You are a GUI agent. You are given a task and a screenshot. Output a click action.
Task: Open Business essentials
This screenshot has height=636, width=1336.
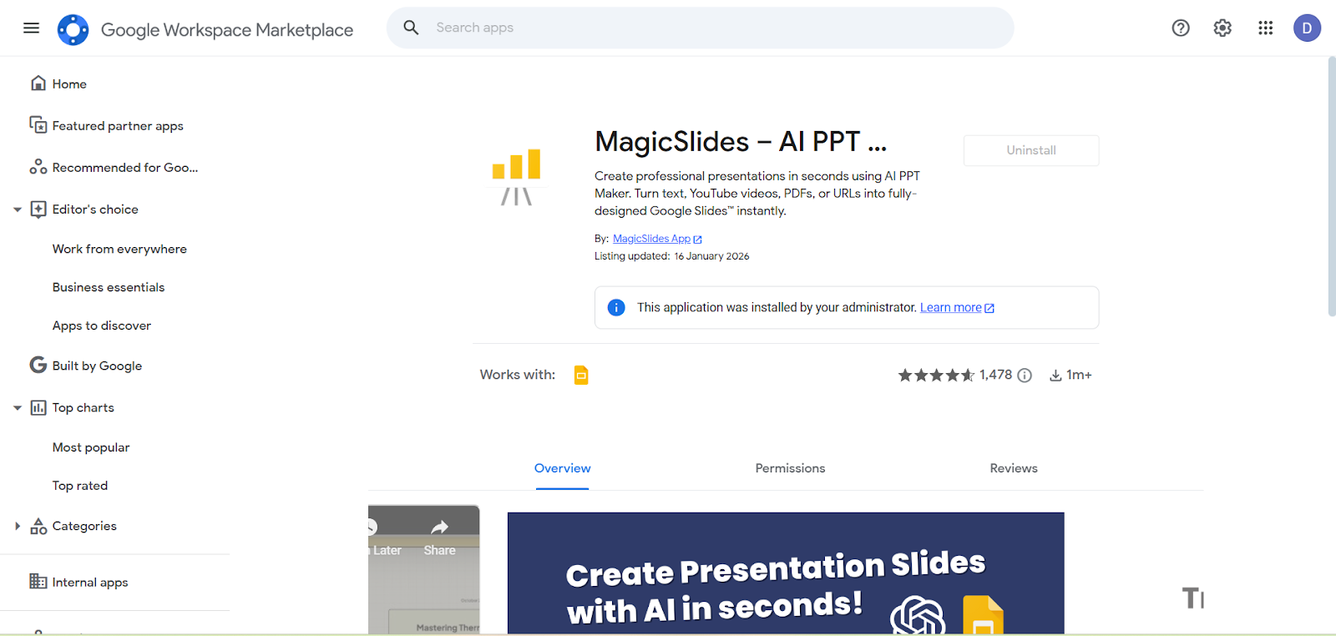click(x=109, y=287)
